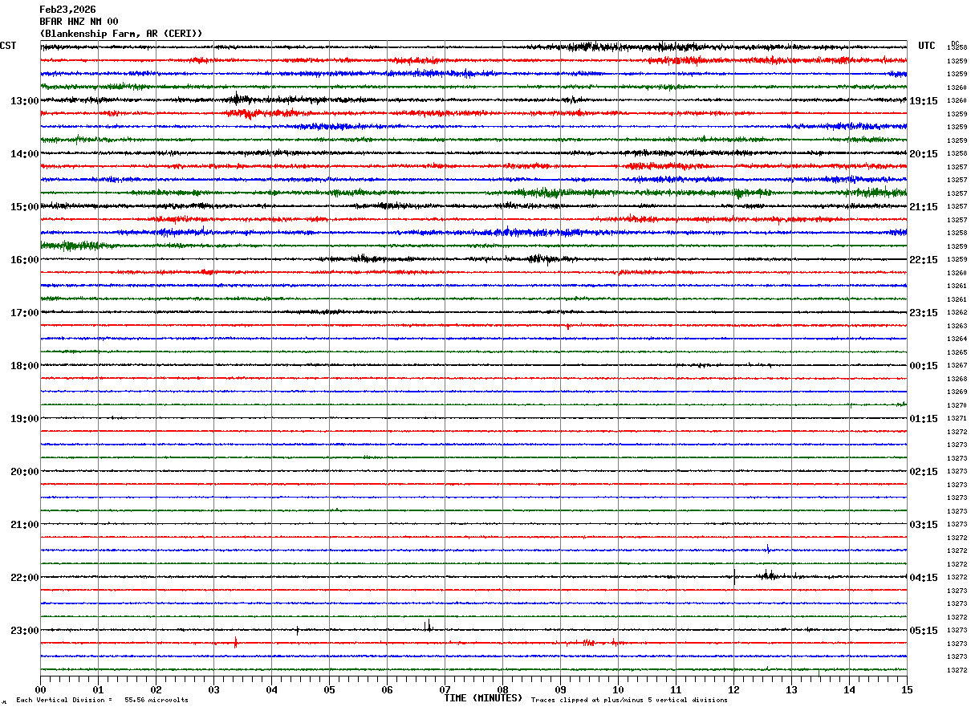
Task: Click the '15:00' CST time label
Action: [24, 207]
